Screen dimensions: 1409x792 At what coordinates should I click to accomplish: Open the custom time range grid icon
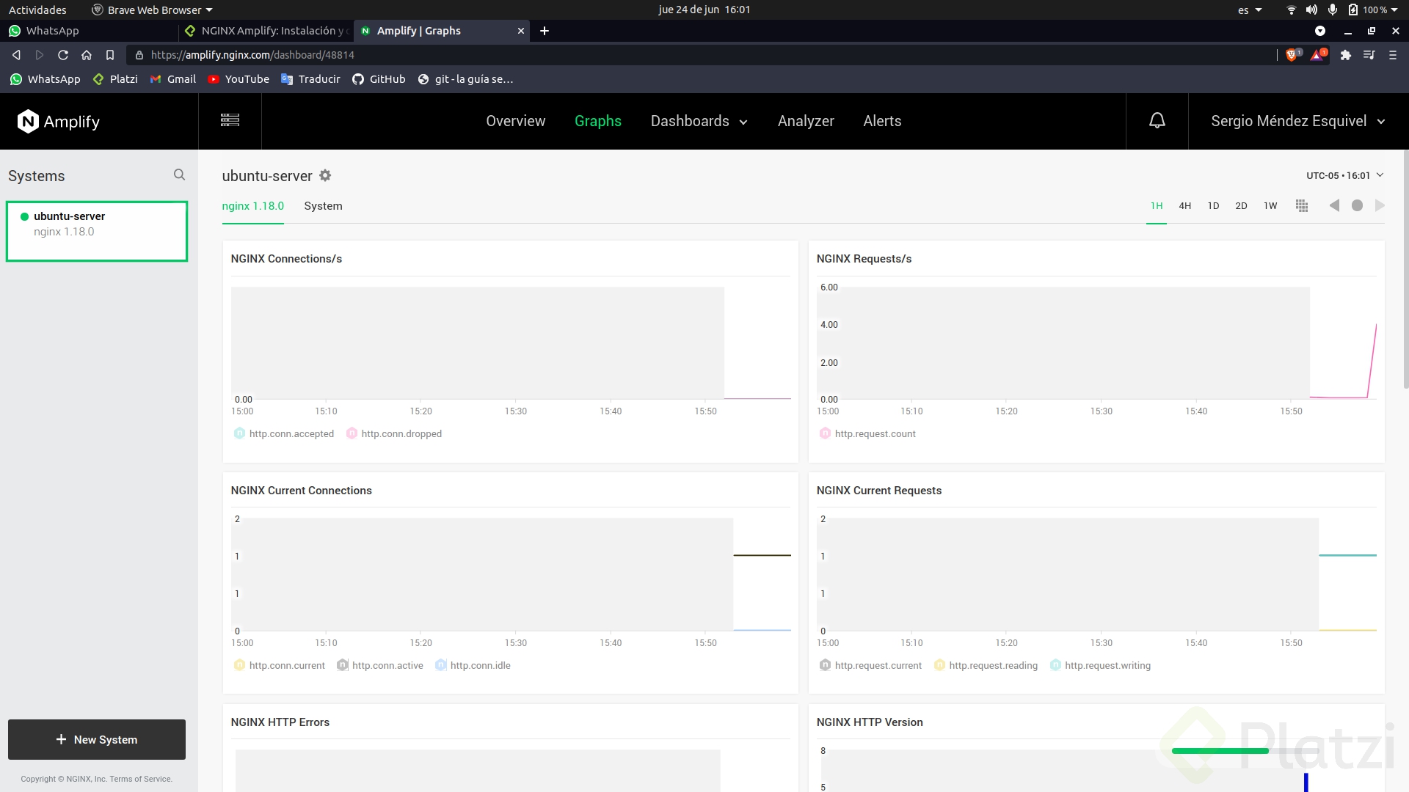[1302, 206]
